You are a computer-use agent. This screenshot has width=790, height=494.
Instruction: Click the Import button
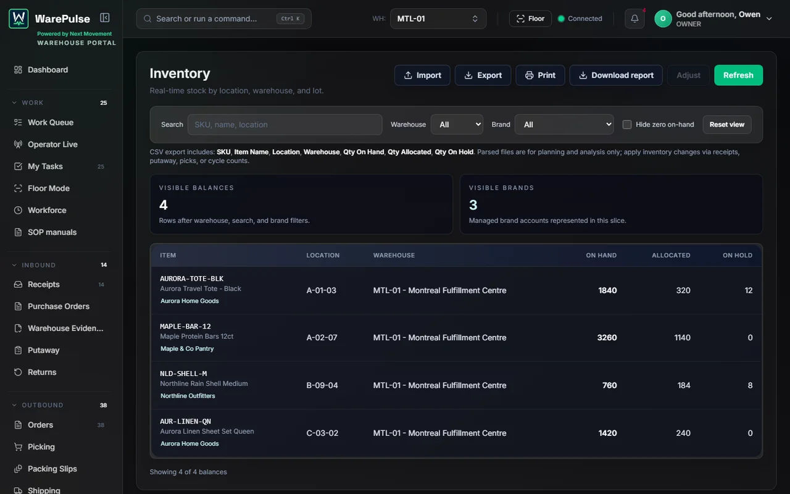(422, 75)
